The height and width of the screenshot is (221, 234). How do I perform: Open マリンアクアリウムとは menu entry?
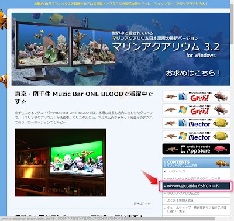click(x=183, y=194)
